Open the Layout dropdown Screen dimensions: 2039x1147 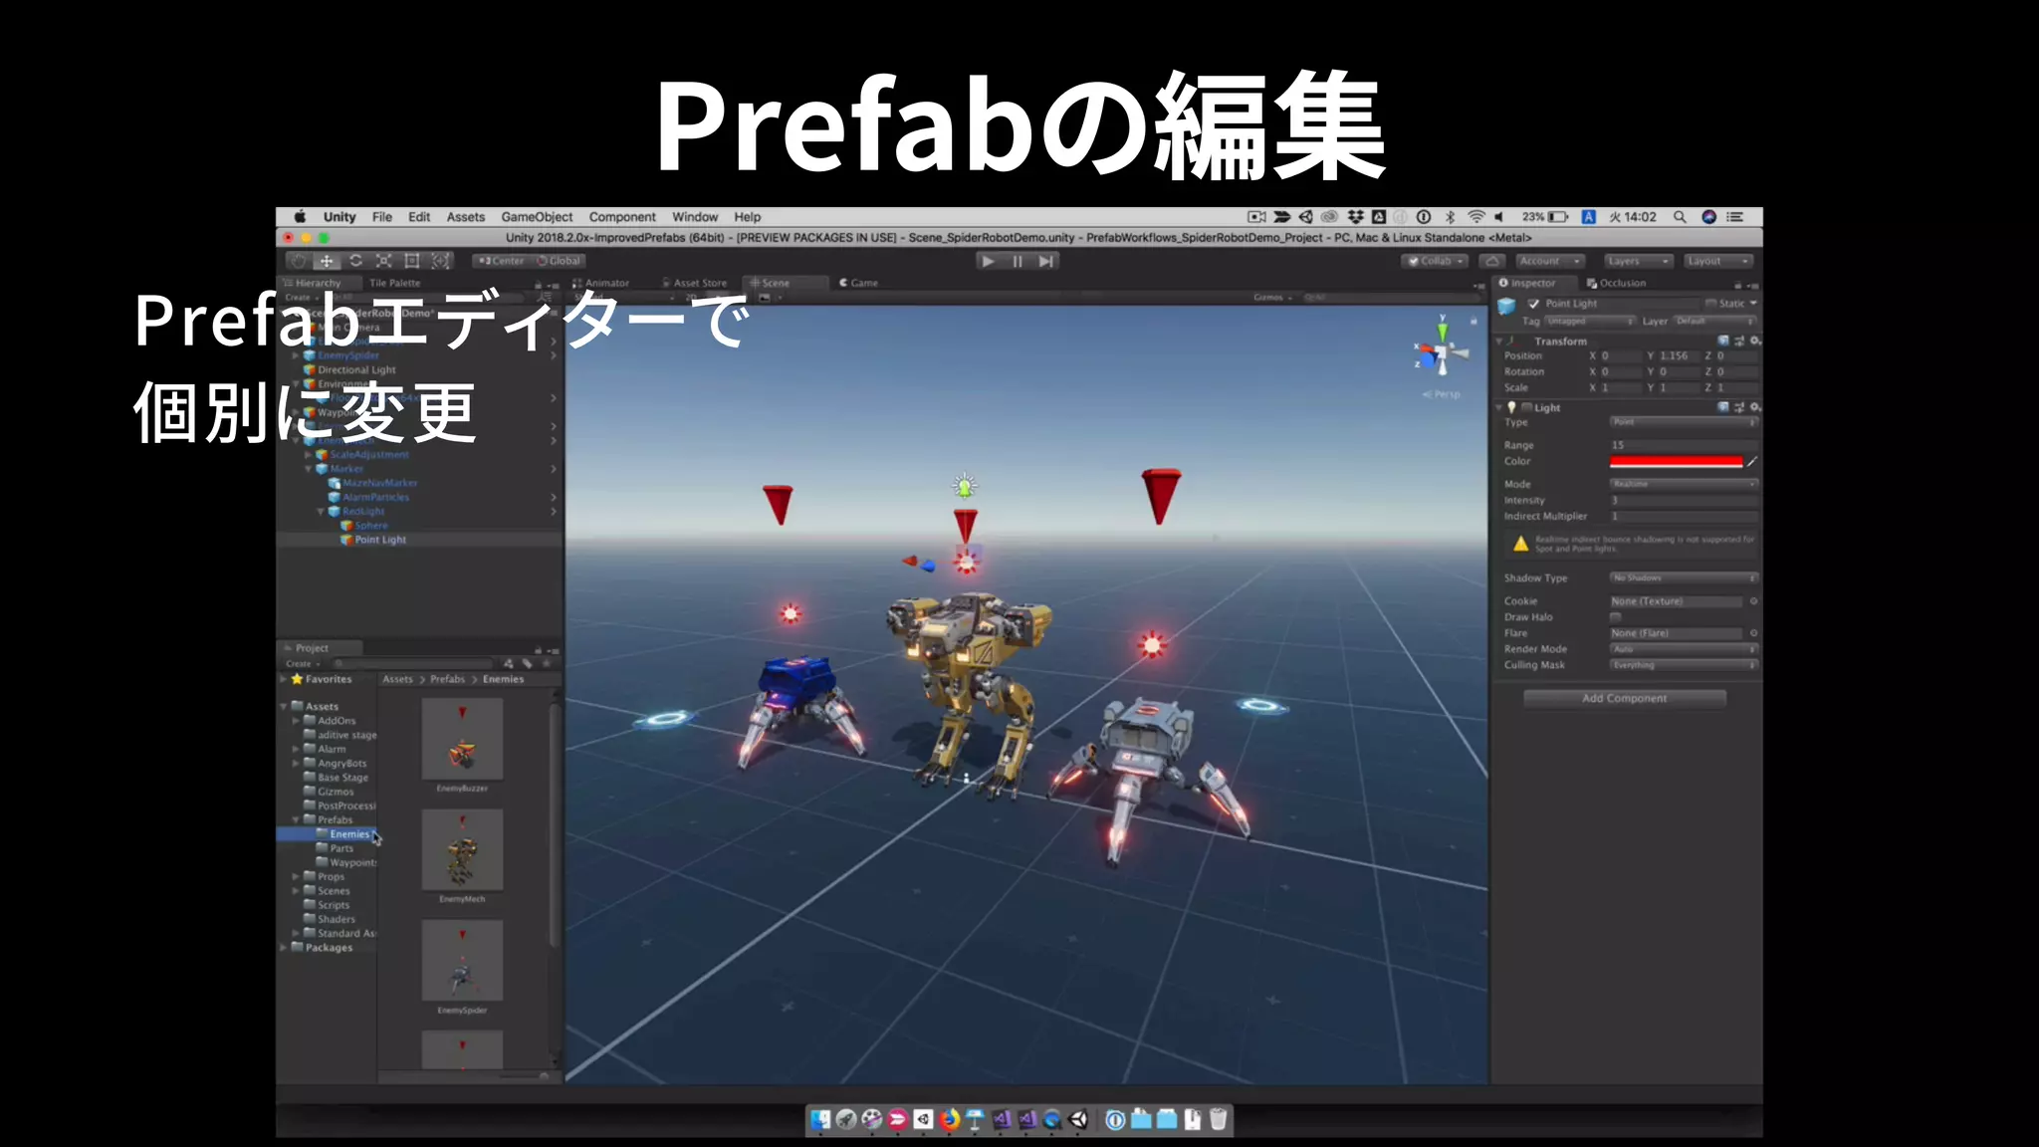(x=1717, y=261)
